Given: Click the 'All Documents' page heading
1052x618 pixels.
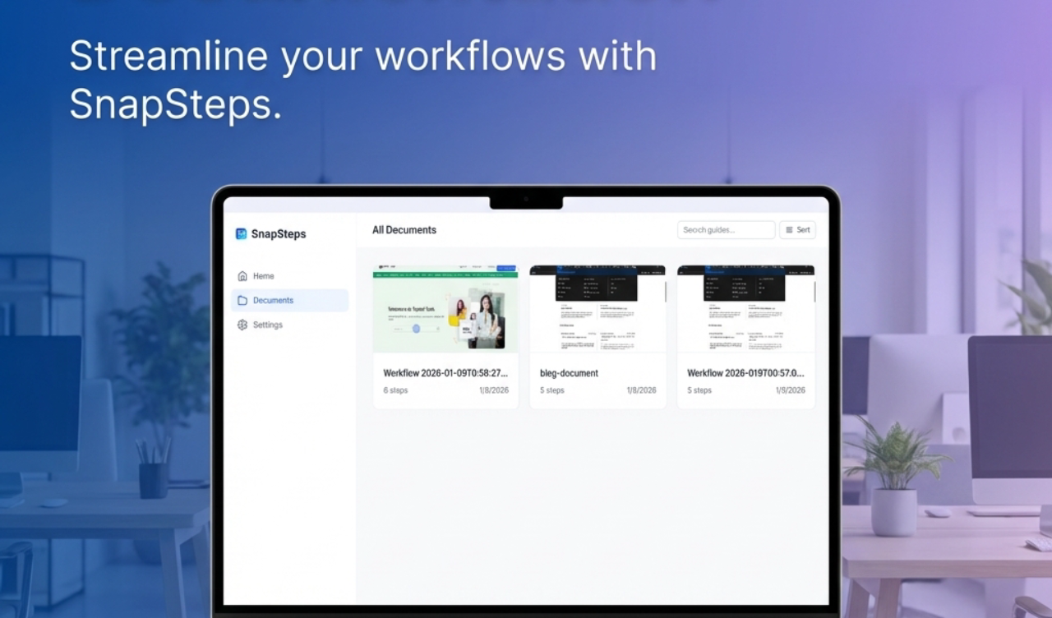Looking at the screenshot, I should [404, 230].
